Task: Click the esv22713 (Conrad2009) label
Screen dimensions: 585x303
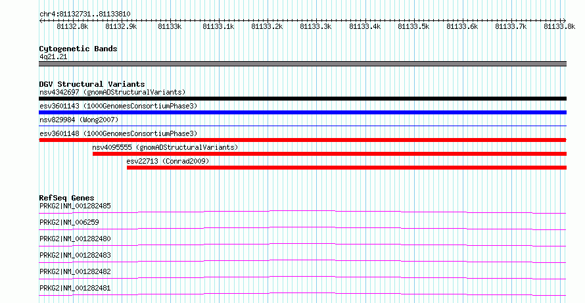Action: 168,161
